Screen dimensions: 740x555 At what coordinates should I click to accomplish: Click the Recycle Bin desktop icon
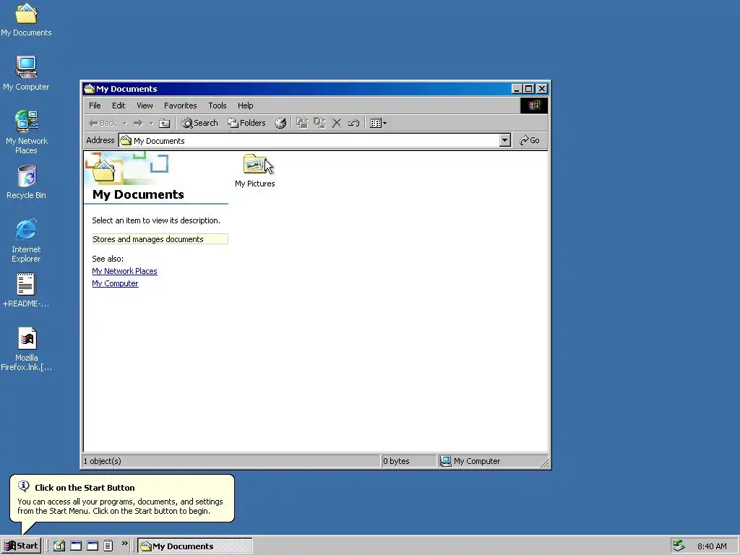point(27,182)
